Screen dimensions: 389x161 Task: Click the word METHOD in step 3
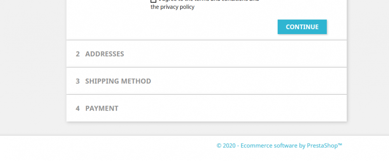(136, 81)
